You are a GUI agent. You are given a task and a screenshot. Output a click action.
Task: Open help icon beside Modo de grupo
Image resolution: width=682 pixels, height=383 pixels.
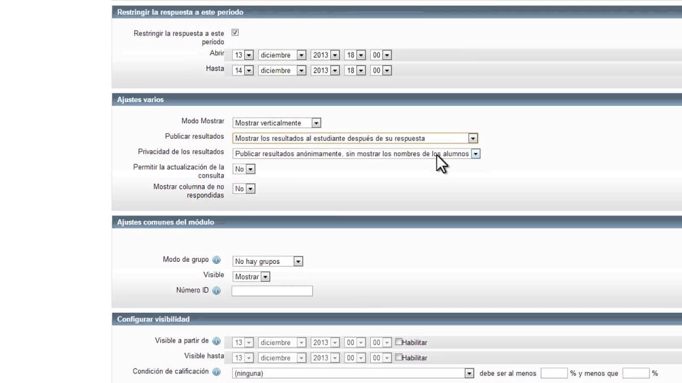pos(216,260)
